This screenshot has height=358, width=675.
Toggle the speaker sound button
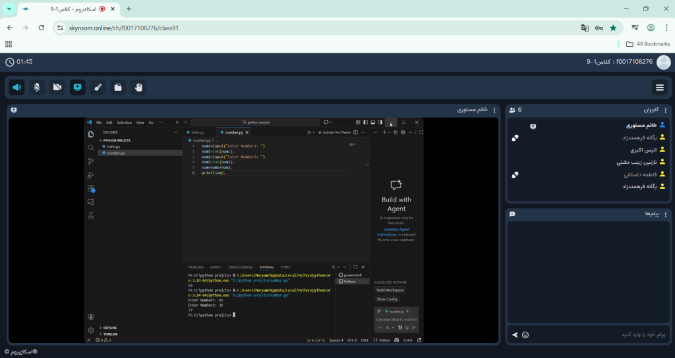click(x=17, y=87)
